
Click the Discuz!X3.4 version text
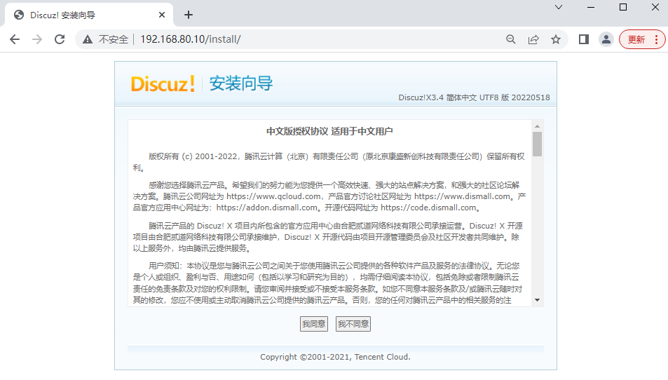click(x=474, y=97)
